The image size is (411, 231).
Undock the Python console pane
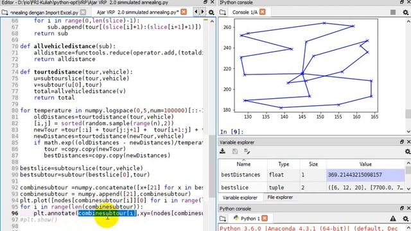coord(402,209)
